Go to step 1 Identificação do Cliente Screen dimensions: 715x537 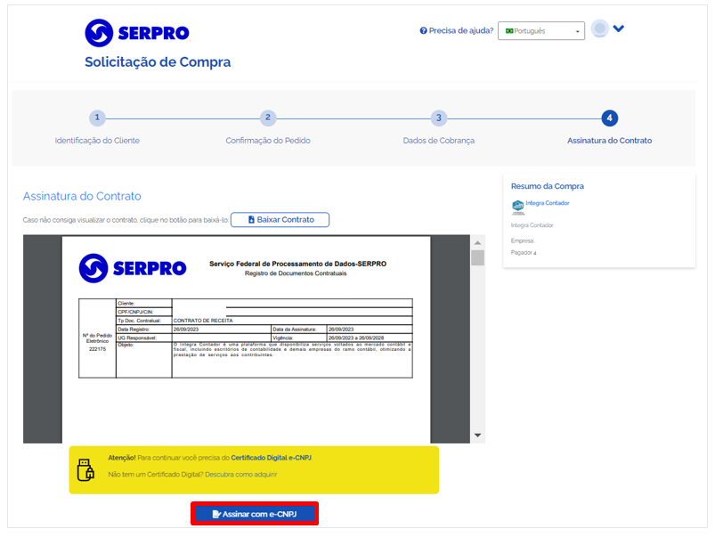click(97, 118)
